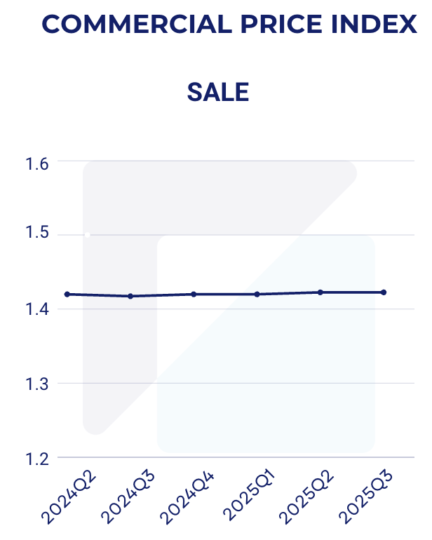Image resolution: width=432 pixels, height=540 pixels.
Task: Click the 2025Q2 data point on the line
Action: [320, 292]
